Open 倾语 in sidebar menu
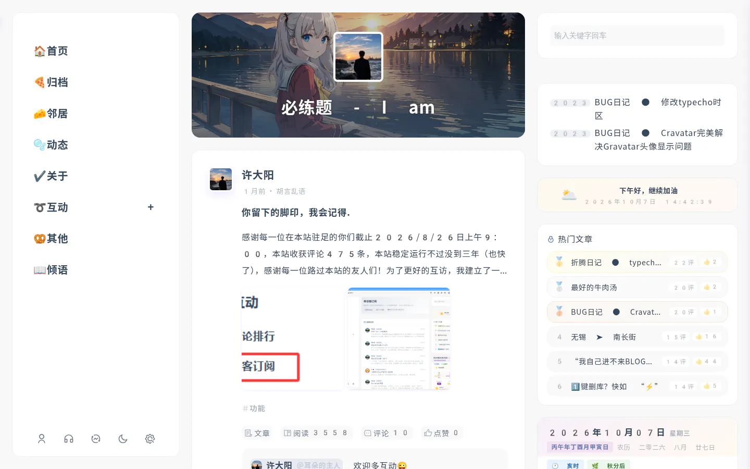750x469 pixels. point(51,270)
